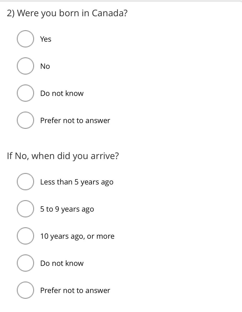Select "Prefer not to answer" for arrival question
Image resolution: width=242 pixels, height=312 pixels.
tap(25, 290)
